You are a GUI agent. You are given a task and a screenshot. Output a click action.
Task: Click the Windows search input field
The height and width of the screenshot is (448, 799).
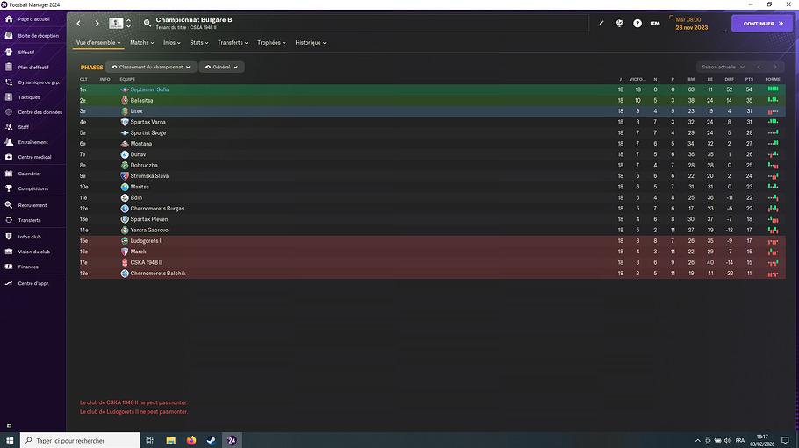(x=80, y=440)
